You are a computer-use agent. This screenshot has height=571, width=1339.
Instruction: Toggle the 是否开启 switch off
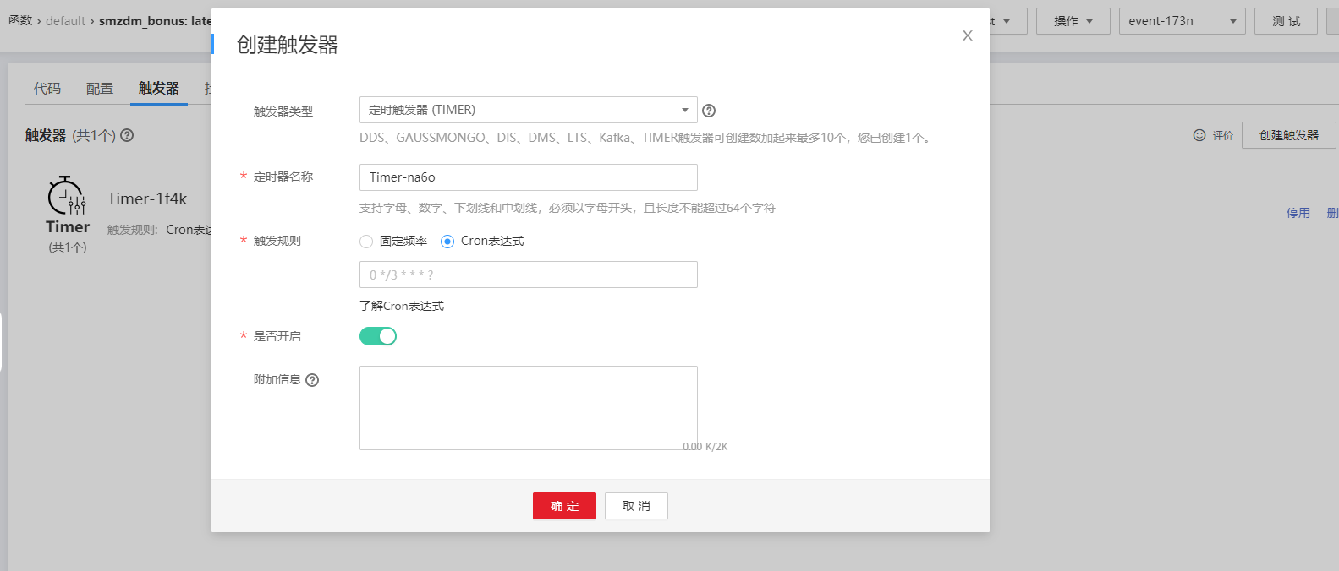[378, 336]
